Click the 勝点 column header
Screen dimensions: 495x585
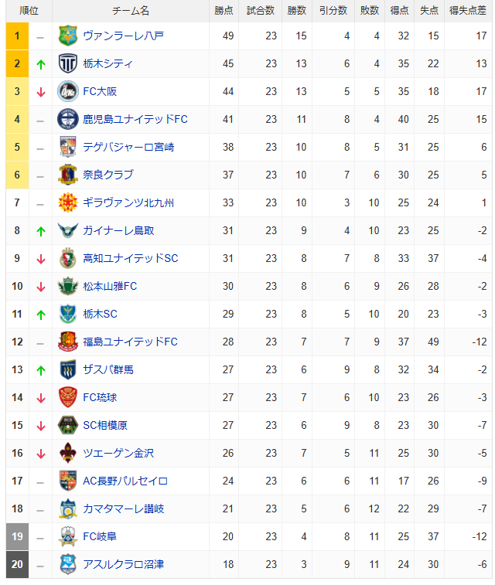[x=224, y=11]
